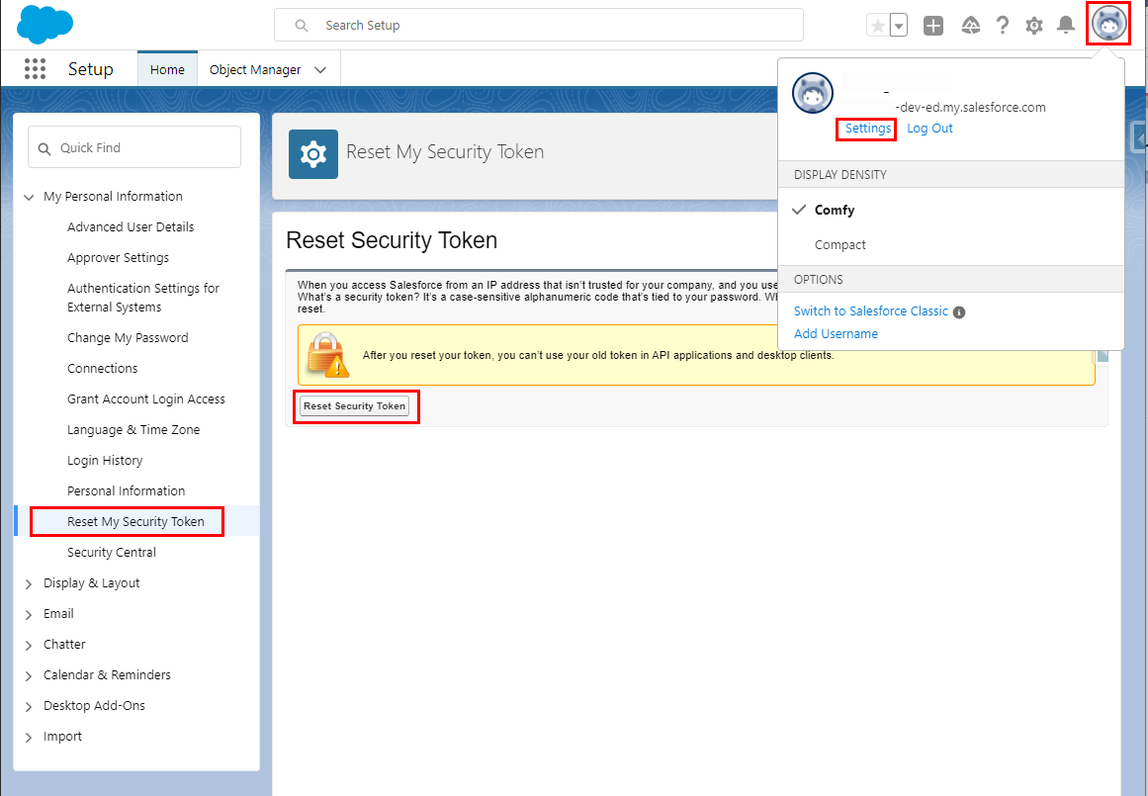Screen dimensions: 1148x796
Task: Open the Trailhead guidance icon
Action: pos(971,26)
